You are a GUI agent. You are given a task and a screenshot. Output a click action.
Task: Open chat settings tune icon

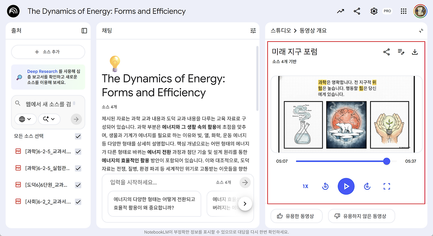tap(253, 31)
